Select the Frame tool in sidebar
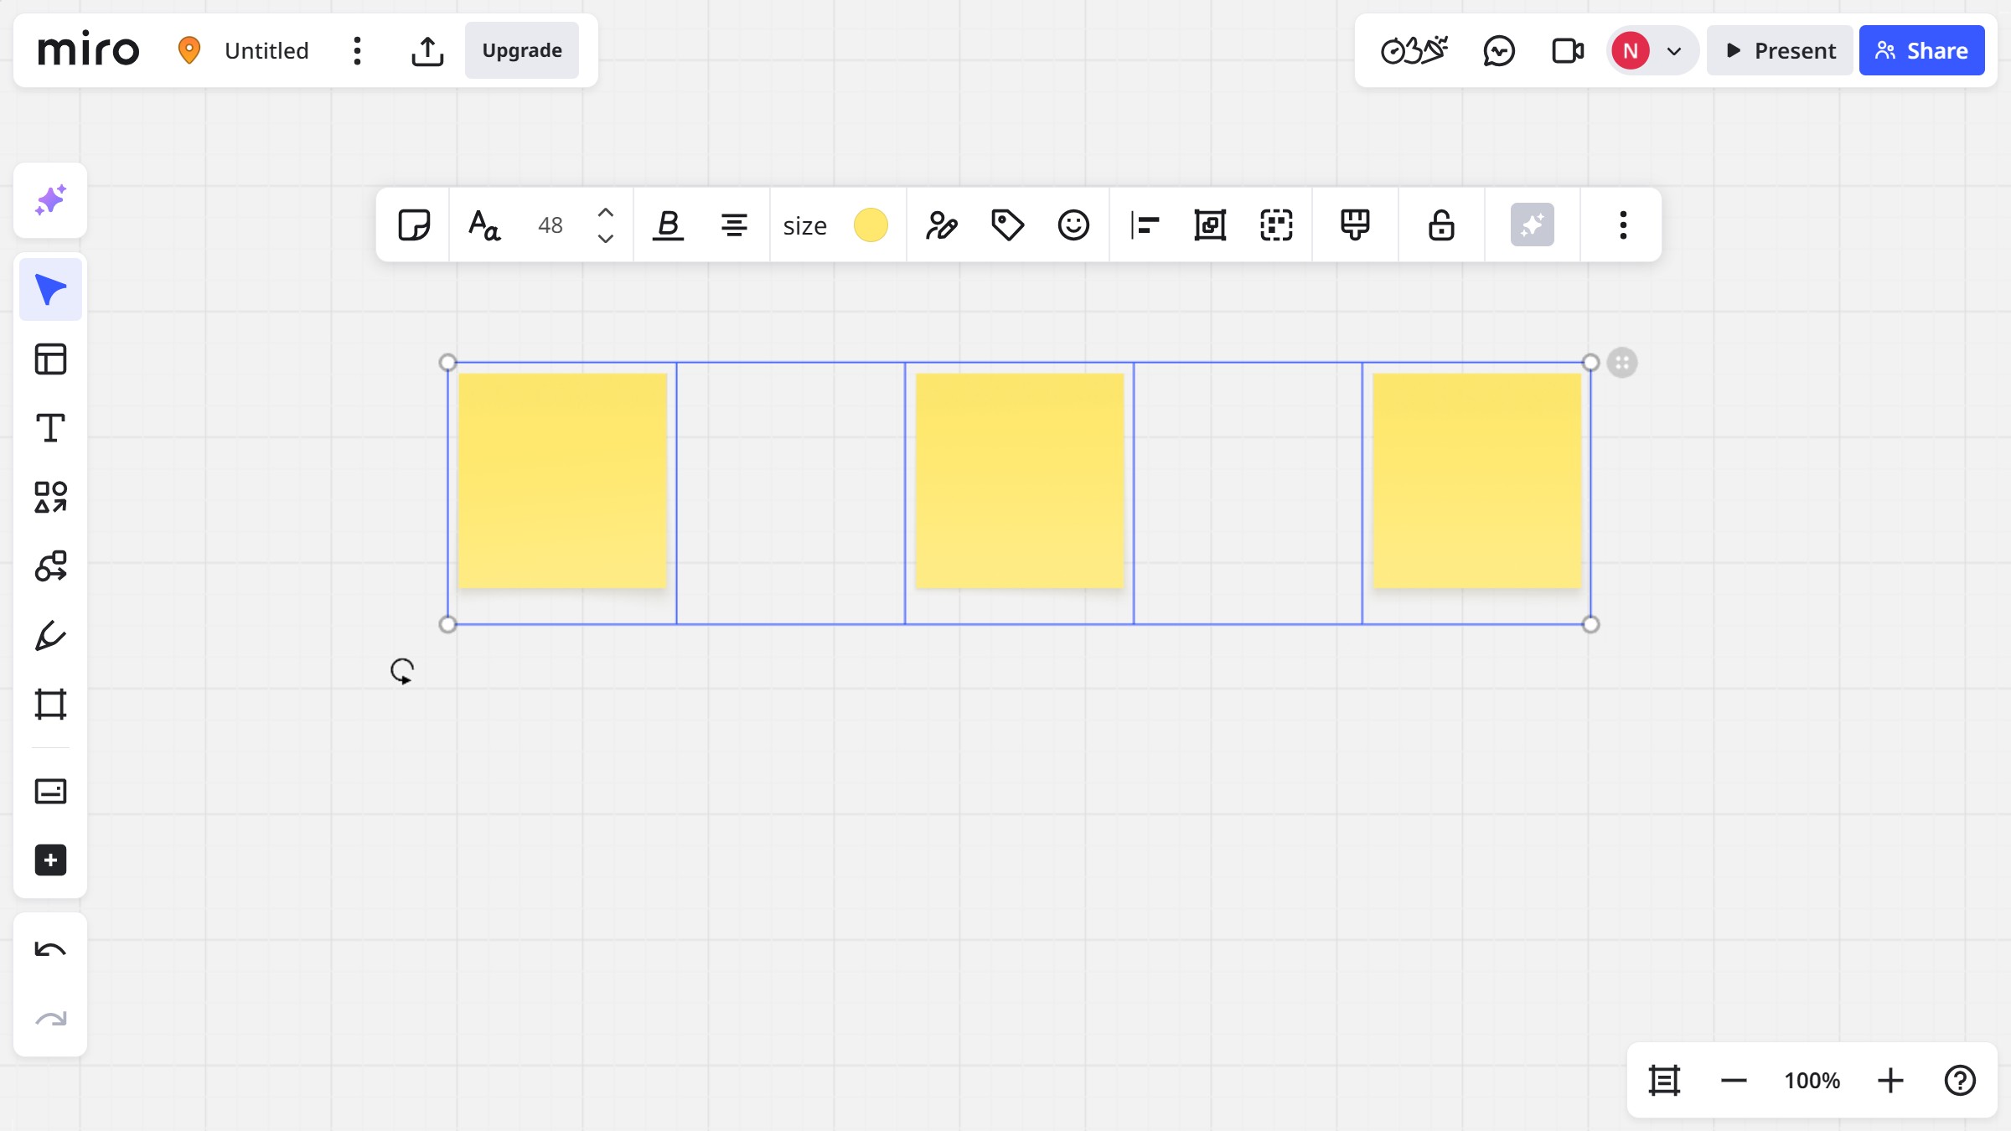The height and width of the screenshot is (1131, 2011). click(x=50, y=705)
